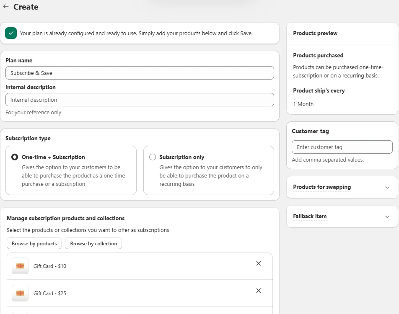Click the Enter customer tag field
The width and height of the screenshot is (399, 314).
pos(342,147)
